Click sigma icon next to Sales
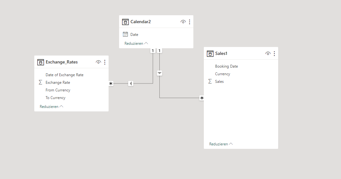This screenshot has width=341, height=179. pos(210,81)
